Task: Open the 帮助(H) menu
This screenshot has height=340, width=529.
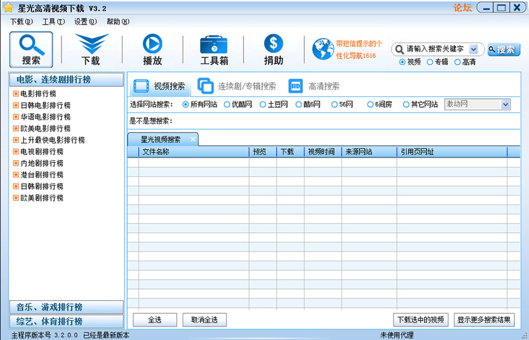Action: 118,22
